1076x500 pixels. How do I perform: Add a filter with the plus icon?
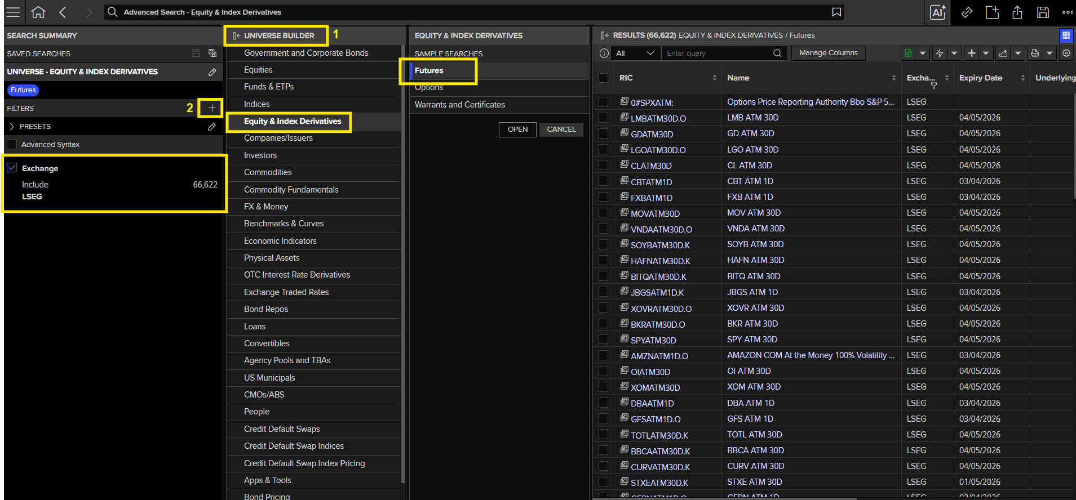[x=212, y=108]
